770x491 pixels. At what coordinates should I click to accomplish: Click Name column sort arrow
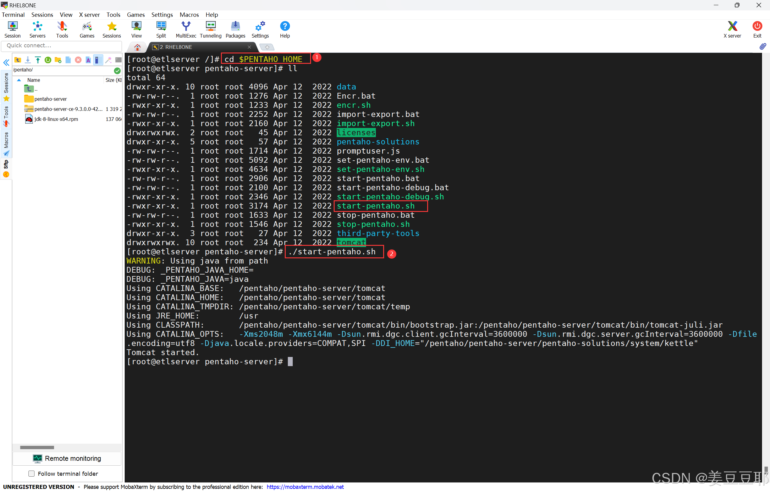coord(19,80)
